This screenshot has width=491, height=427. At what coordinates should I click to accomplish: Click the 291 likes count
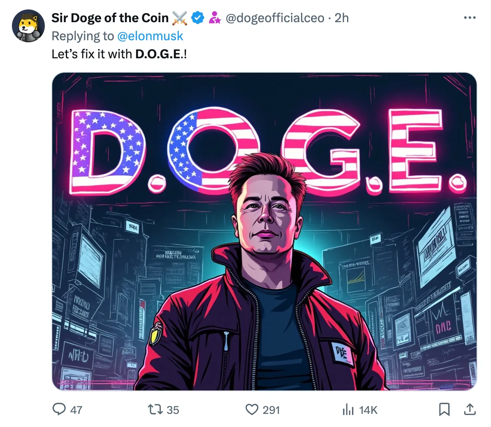(271, 410)
